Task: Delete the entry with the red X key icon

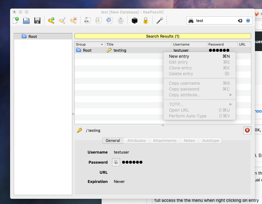Action: click(x=73, y=20)
